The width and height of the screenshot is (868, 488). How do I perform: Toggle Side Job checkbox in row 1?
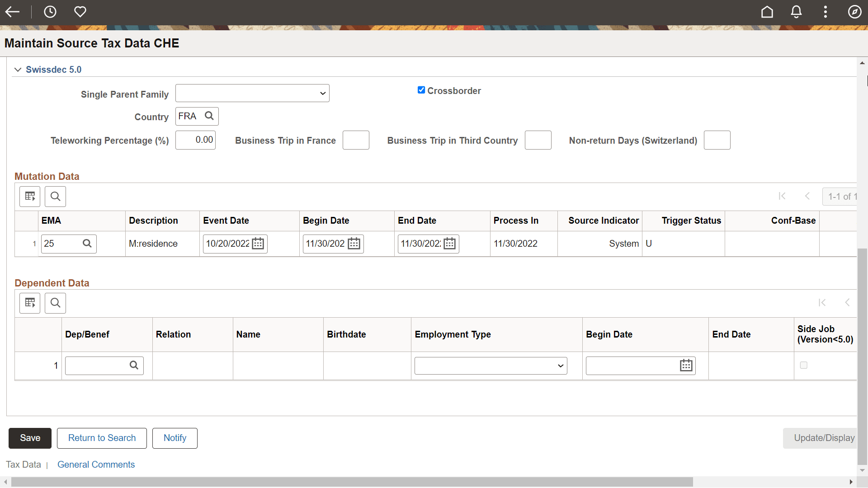pyautogui.click(x=803, y=365)
